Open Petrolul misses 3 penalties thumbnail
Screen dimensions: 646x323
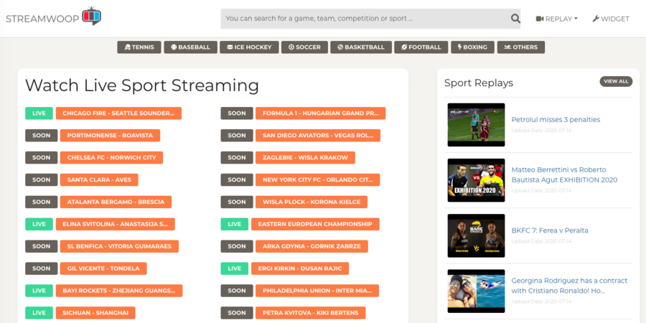tap(477, 125)
